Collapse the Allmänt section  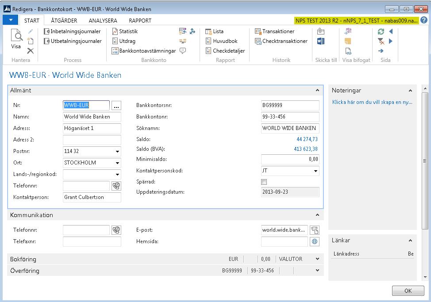tap(317, 90)
